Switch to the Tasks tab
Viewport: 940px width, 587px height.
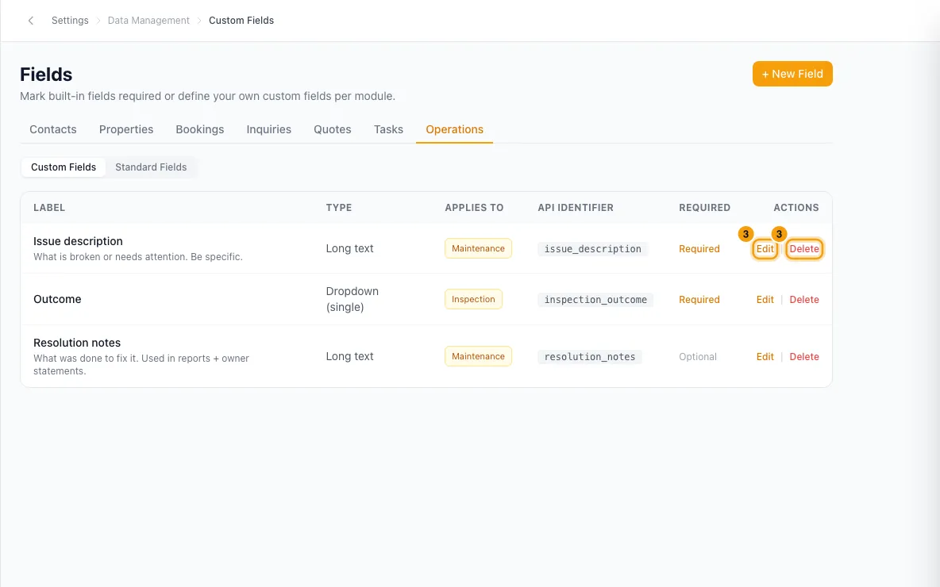coord(388,129)
